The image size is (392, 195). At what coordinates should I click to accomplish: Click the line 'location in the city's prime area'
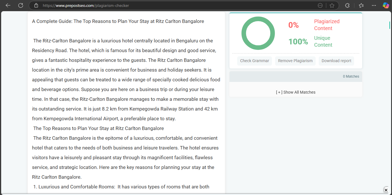(121, 70)
